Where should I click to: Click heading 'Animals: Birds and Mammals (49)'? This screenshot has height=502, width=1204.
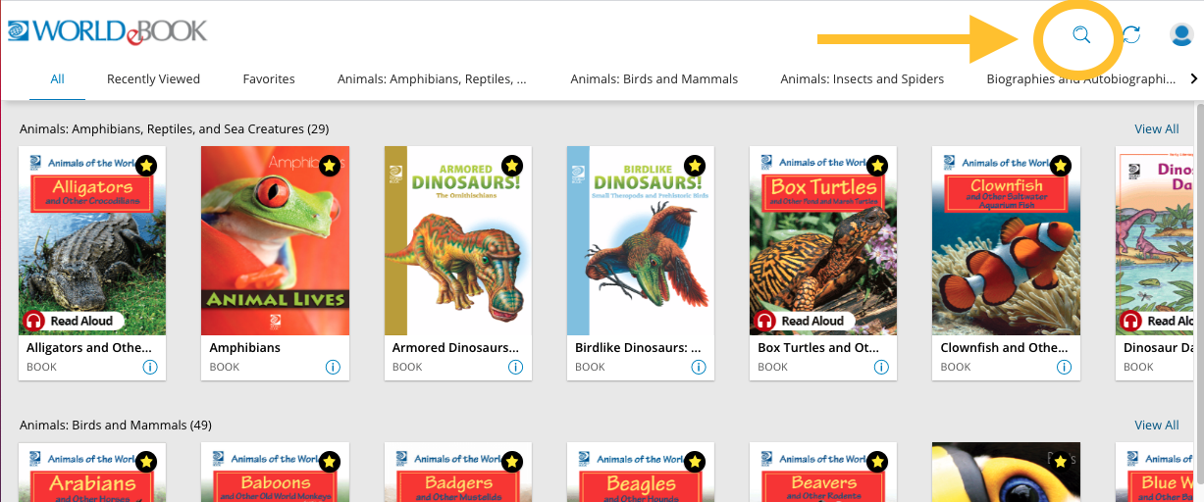[116, 426]
